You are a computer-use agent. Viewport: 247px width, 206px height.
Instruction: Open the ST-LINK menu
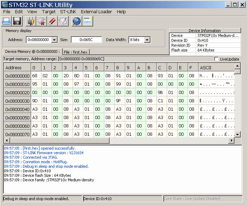pos(68,11)
